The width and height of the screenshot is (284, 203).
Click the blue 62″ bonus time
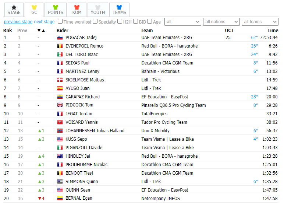[254, 38]
